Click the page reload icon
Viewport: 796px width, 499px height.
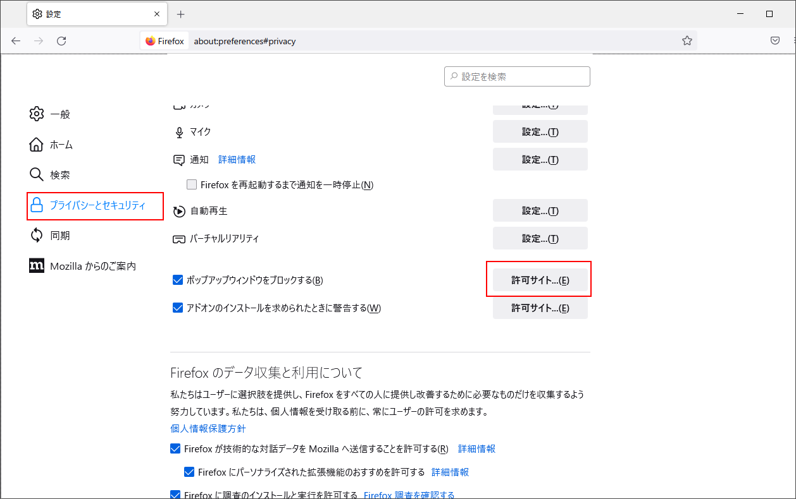(x=61, y=40)
